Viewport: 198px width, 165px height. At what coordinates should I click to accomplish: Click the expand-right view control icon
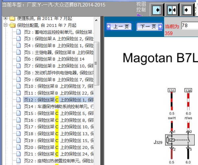(x=157, y=10)
